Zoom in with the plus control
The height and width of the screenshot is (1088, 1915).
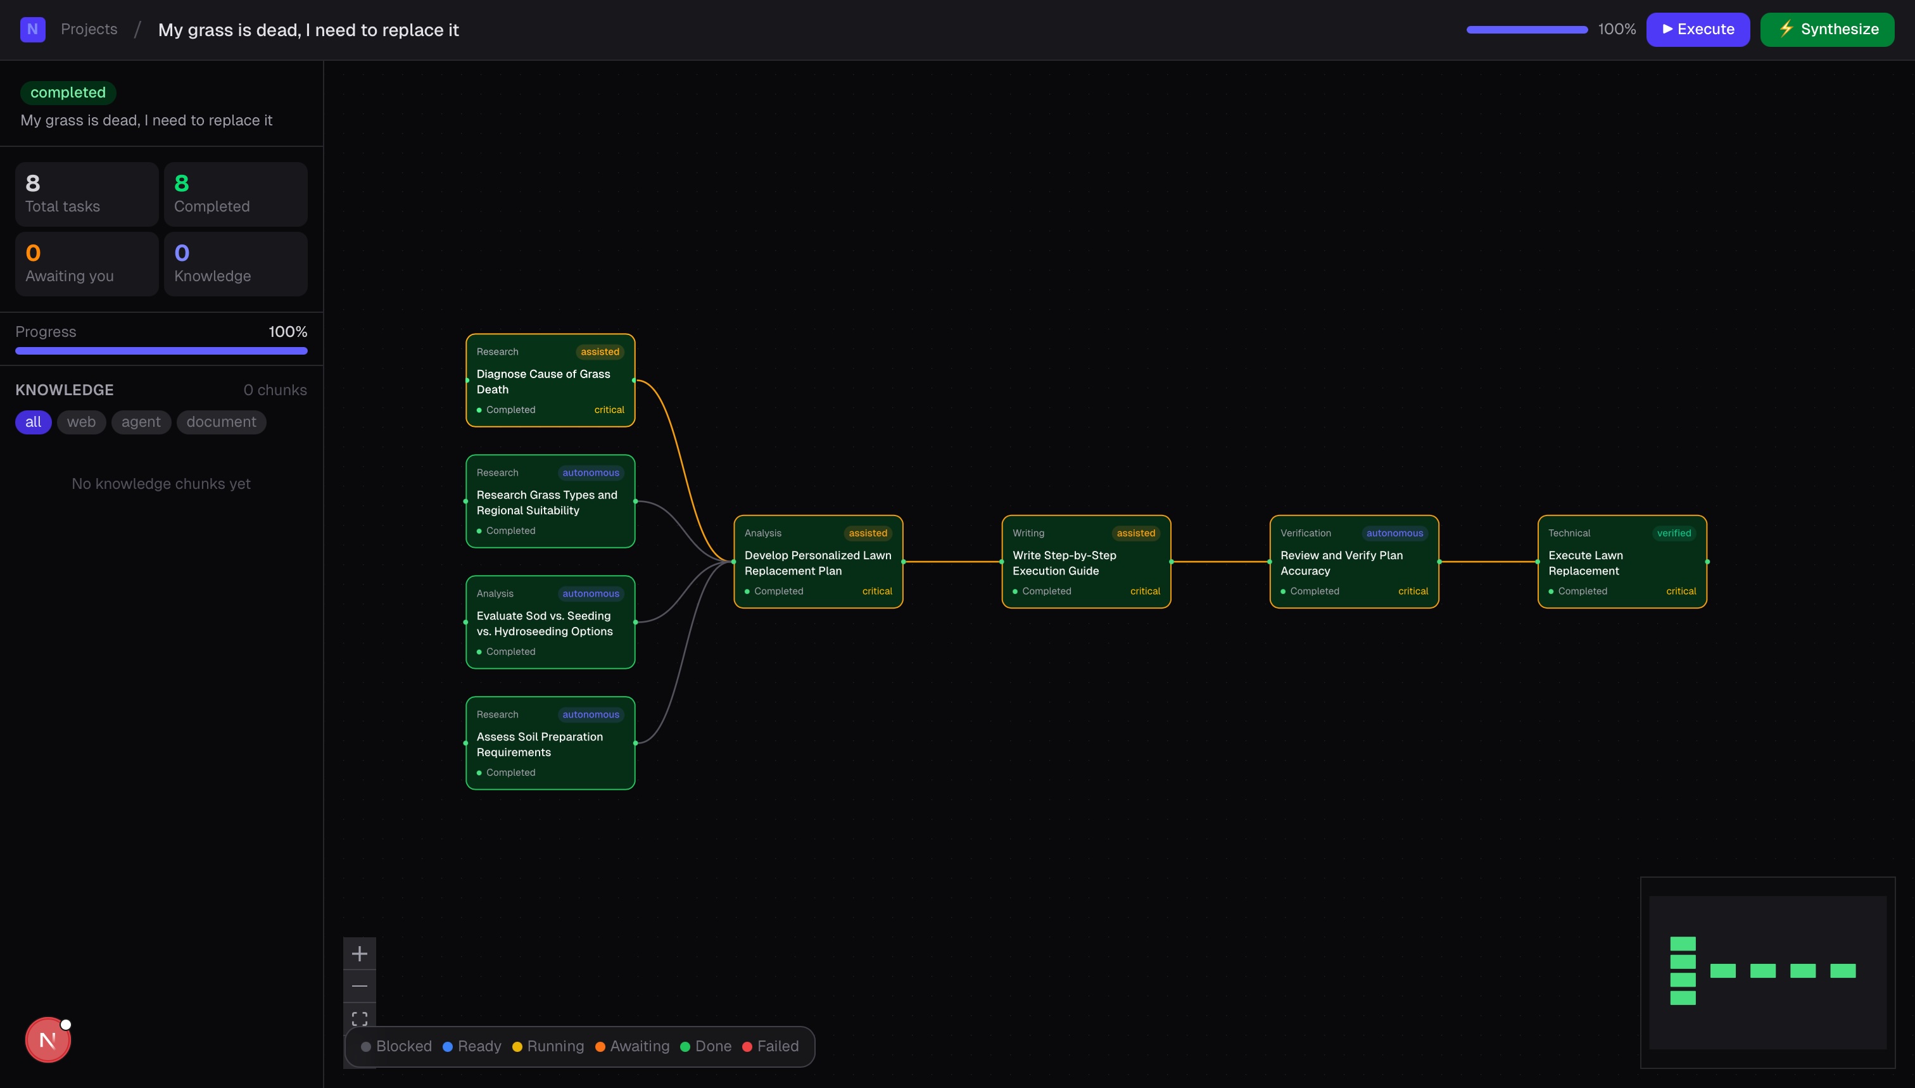tap(360, 954)
